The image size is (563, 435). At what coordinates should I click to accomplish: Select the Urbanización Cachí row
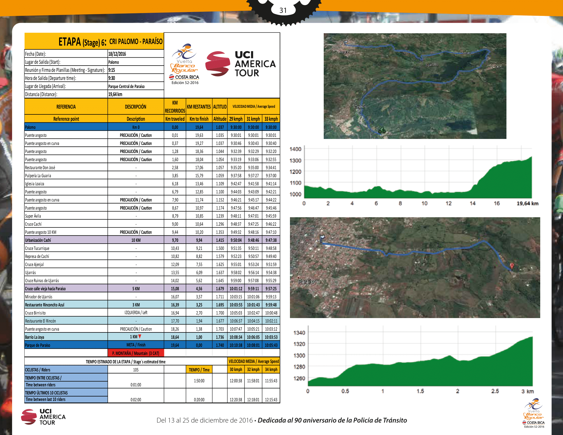click(152, 240)
